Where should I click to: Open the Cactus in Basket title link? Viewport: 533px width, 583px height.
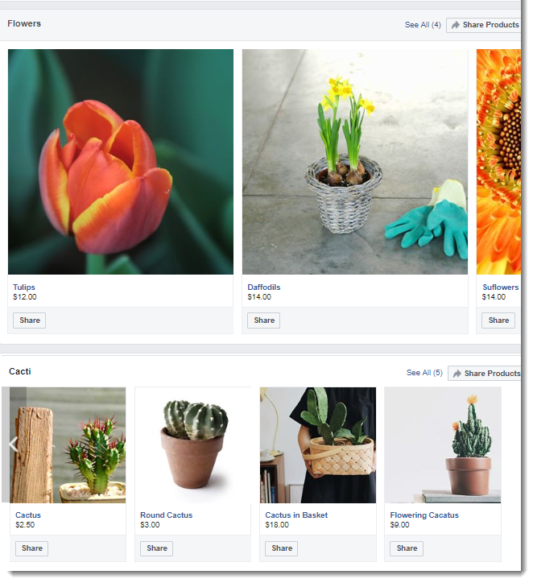(x=296, y=515)
